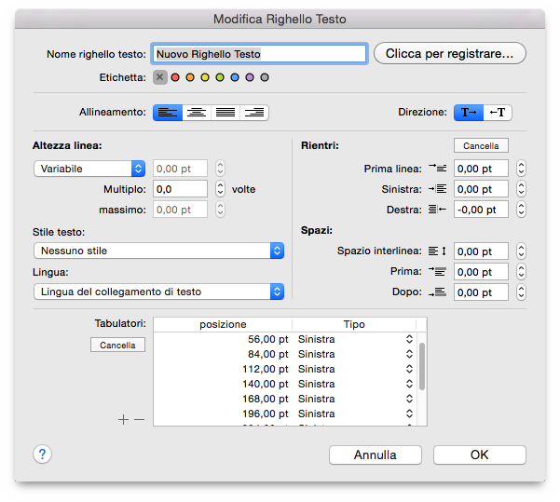Select the 56,00 pt tab position
The width and height of the screenshot is (560, 502).
pos(268,339)
